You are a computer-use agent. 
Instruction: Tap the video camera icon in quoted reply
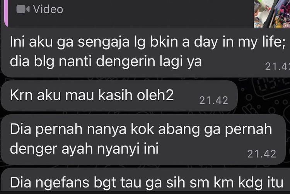[x=23, y=9]
